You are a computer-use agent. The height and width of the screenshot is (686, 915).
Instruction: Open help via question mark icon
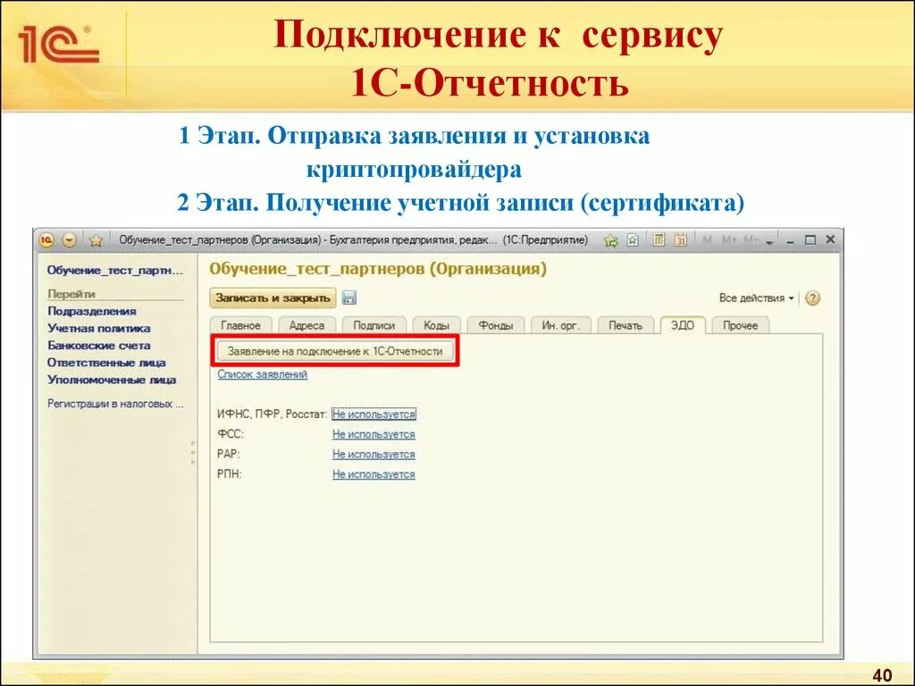[812, 298]
